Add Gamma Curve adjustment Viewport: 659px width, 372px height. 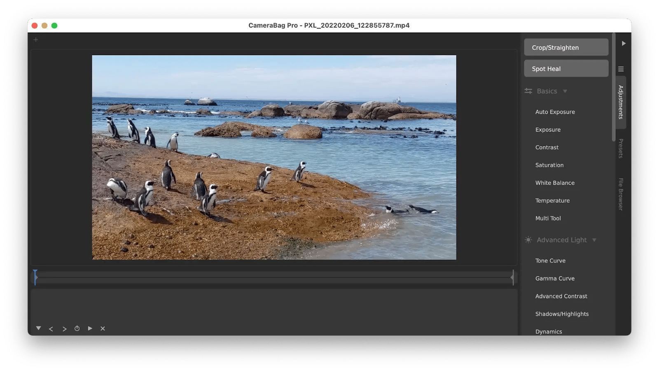click(555, 278)
